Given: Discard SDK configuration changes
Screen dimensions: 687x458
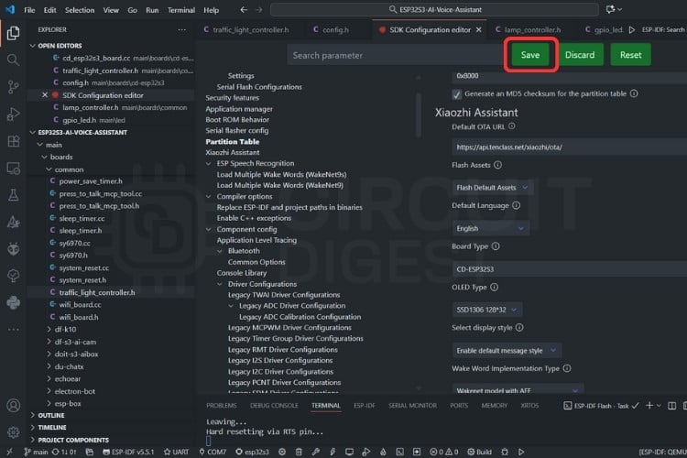Looking at the screenshot, I should (x=580, y=55).
